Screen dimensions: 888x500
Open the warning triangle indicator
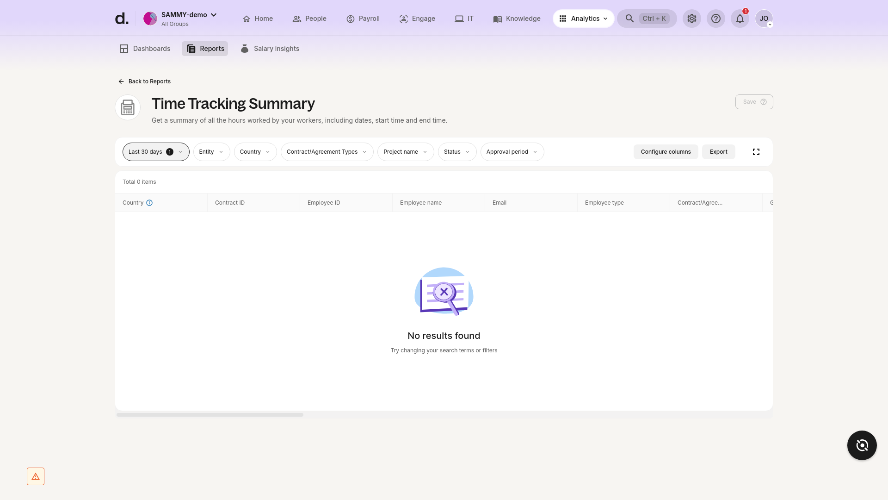point(36,476)
